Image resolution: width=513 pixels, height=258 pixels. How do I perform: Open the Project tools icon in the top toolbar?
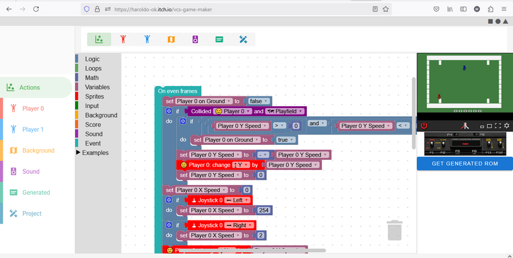pos(243,39)
